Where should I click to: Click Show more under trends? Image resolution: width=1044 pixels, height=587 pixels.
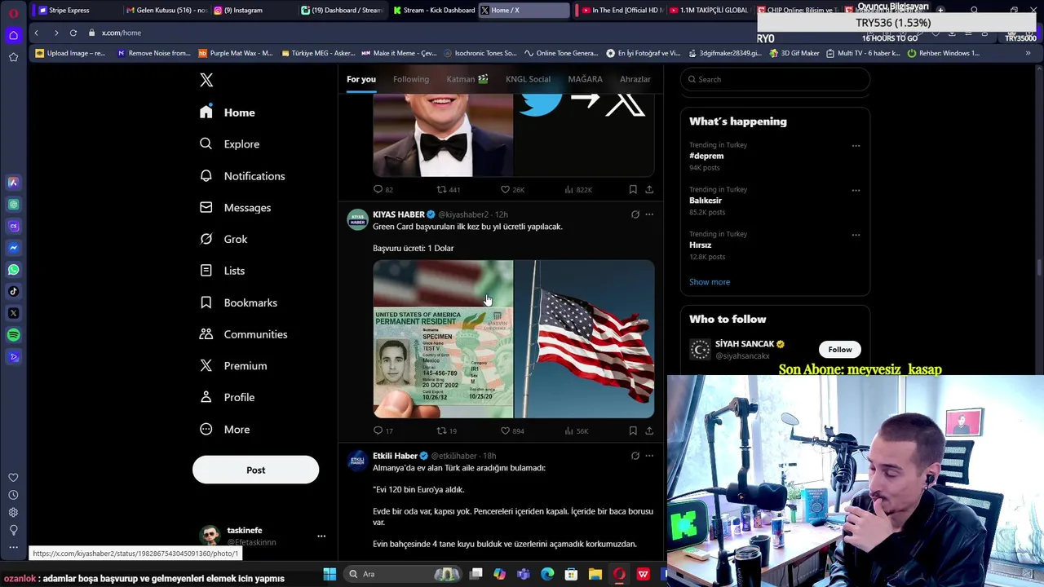pos(710,282)
